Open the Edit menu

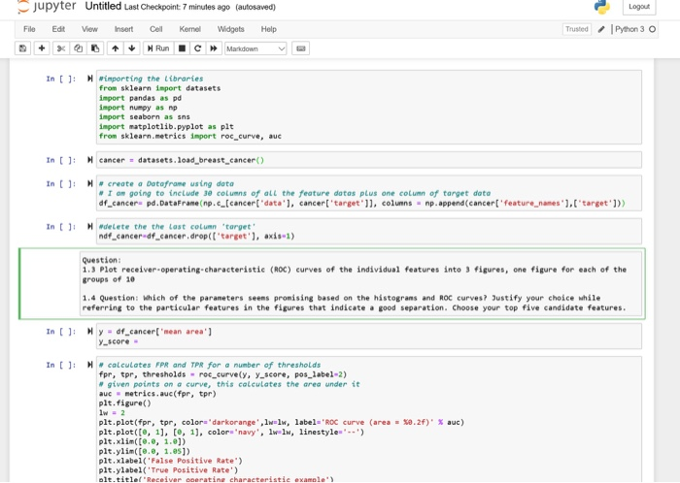click(x=58, y=29)
